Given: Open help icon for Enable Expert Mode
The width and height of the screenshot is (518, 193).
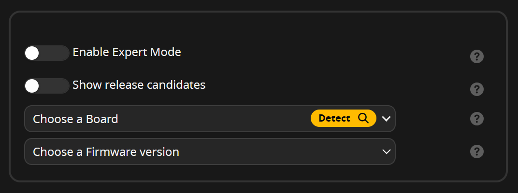Looking at the screenshot, I should (x=477, y=56).
